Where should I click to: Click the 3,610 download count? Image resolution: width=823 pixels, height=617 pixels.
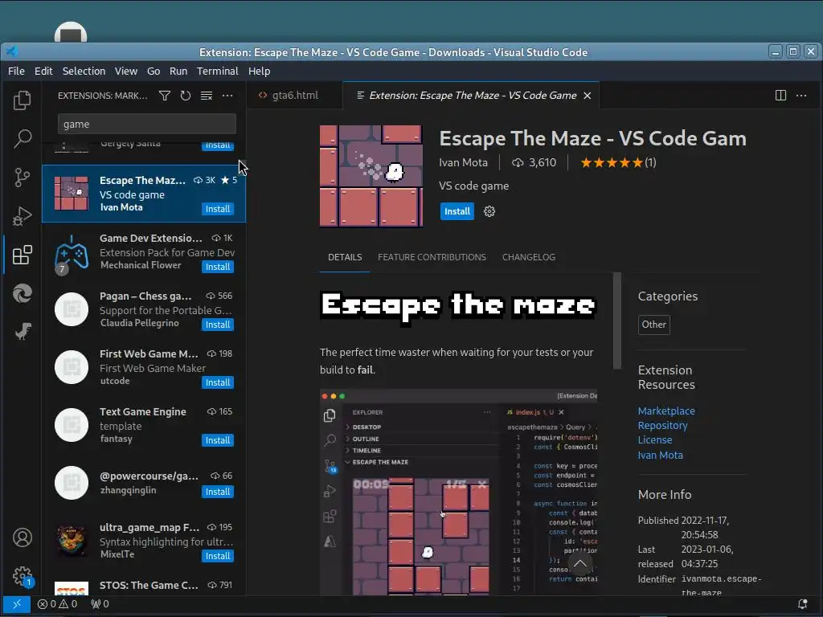pos(534,162)
